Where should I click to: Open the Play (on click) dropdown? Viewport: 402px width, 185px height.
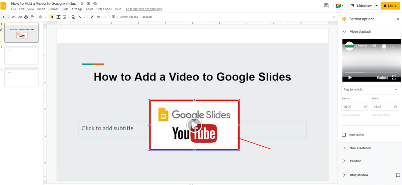pyautogui.click(x=371, y=89)
